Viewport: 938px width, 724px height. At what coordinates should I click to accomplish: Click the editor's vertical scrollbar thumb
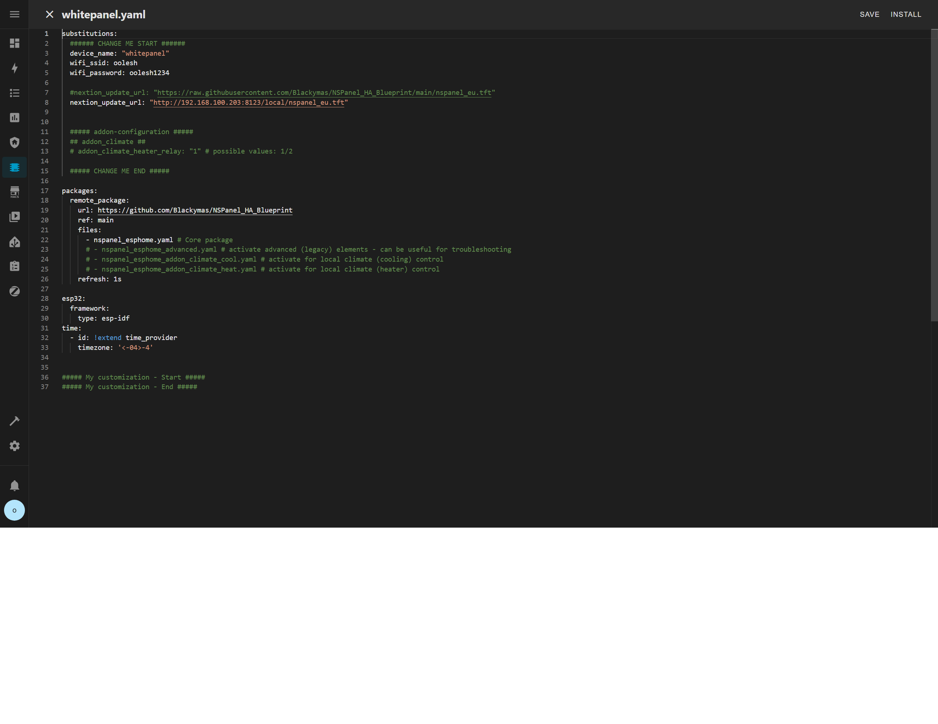(x=934, y=175)
